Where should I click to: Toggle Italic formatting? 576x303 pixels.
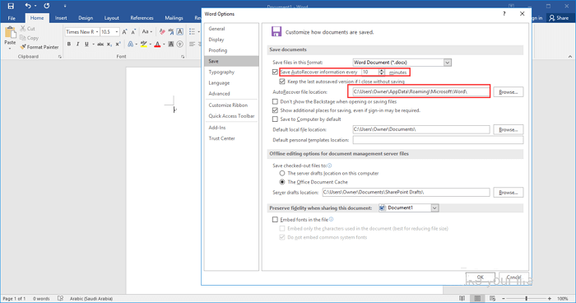(x=77, y=44)
